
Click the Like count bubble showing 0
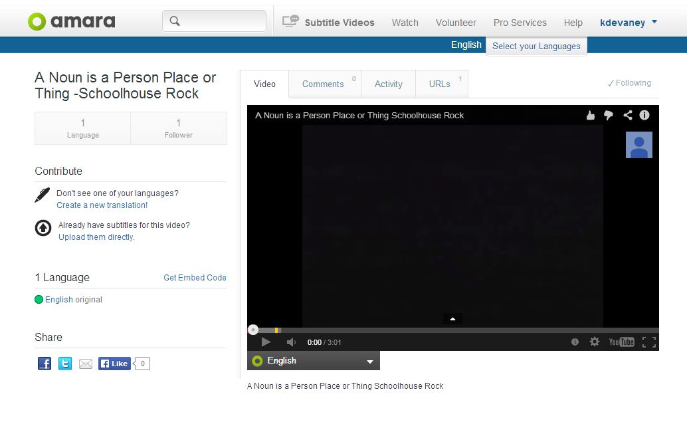coord(142,364)
